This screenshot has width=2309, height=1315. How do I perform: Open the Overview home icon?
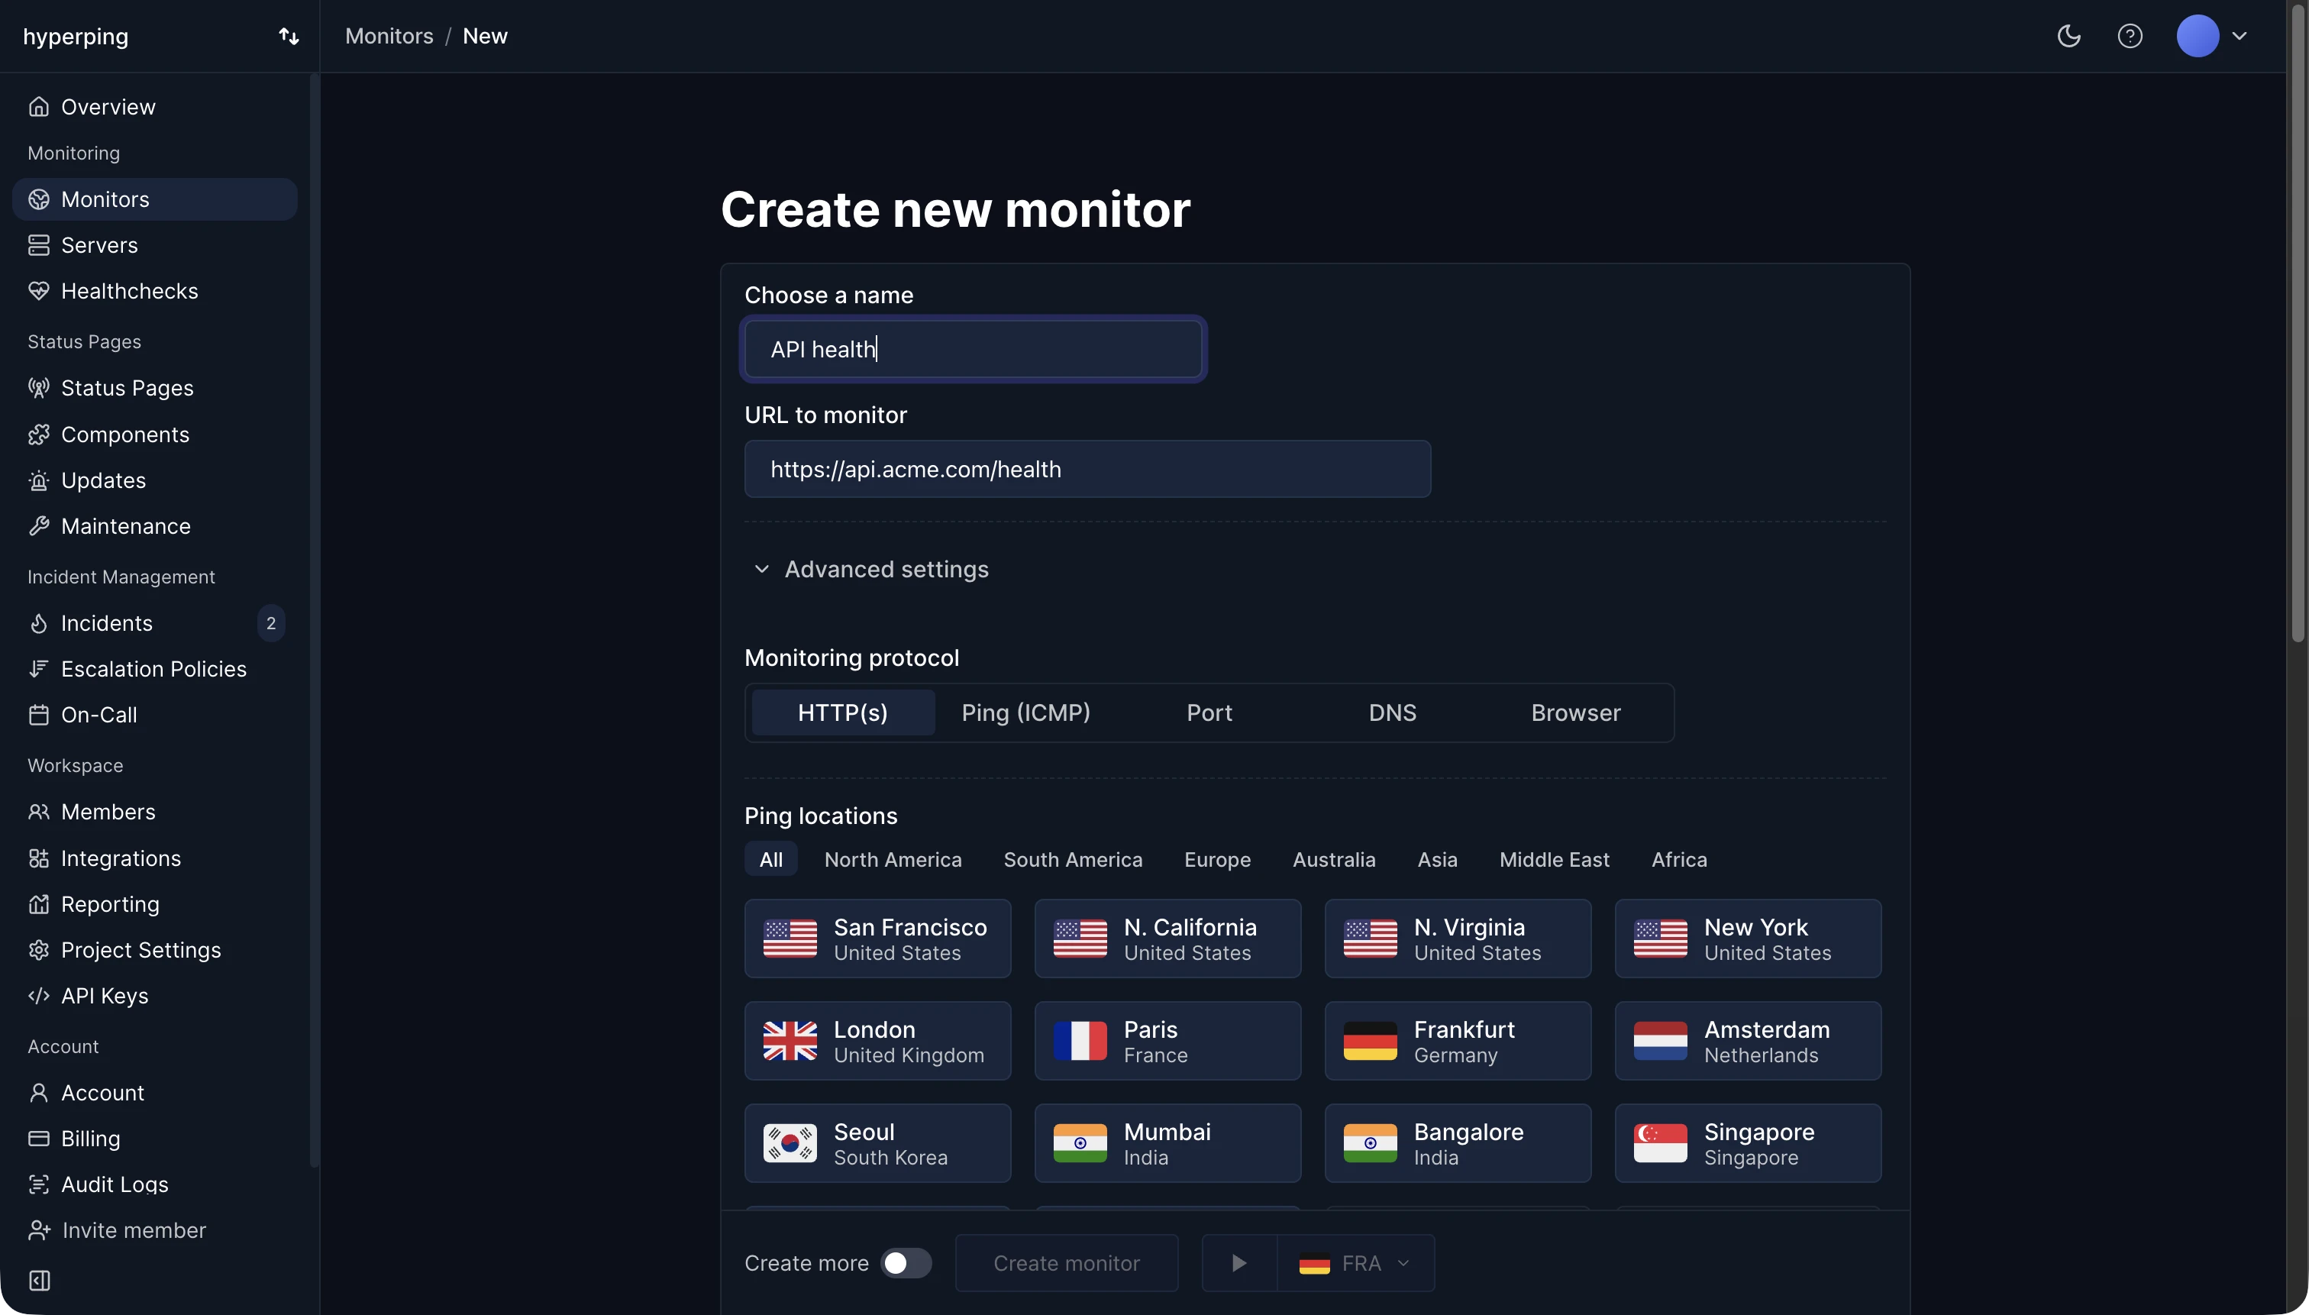pos(38,107)
